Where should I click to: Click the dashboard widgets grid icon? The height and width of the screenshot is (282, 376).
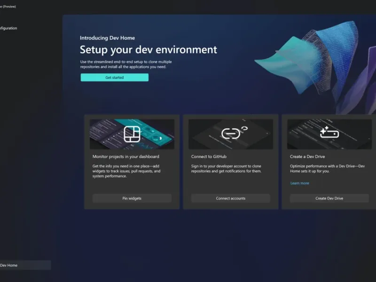[132, 134]
